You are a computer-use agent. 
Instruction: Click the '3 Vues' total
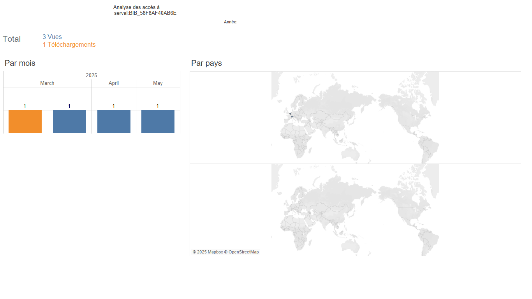point(52,37)
